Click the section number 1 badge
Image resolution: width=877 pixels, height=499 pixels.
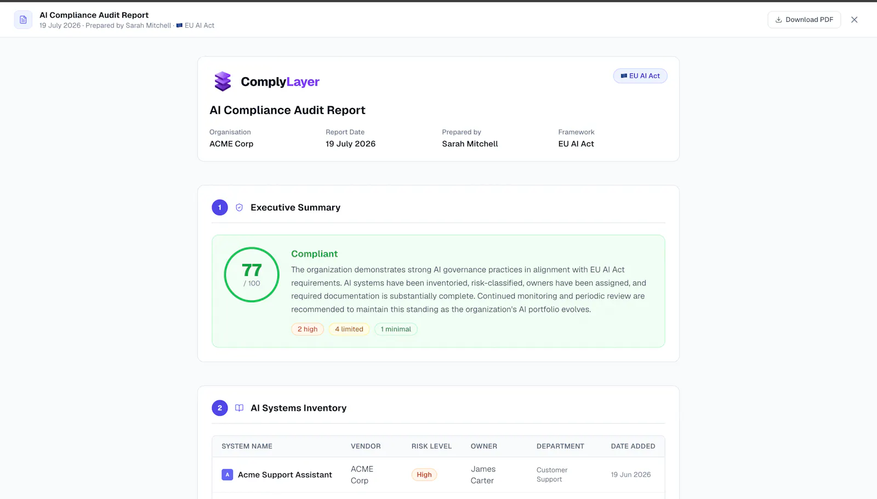click(x=220, y=208)
